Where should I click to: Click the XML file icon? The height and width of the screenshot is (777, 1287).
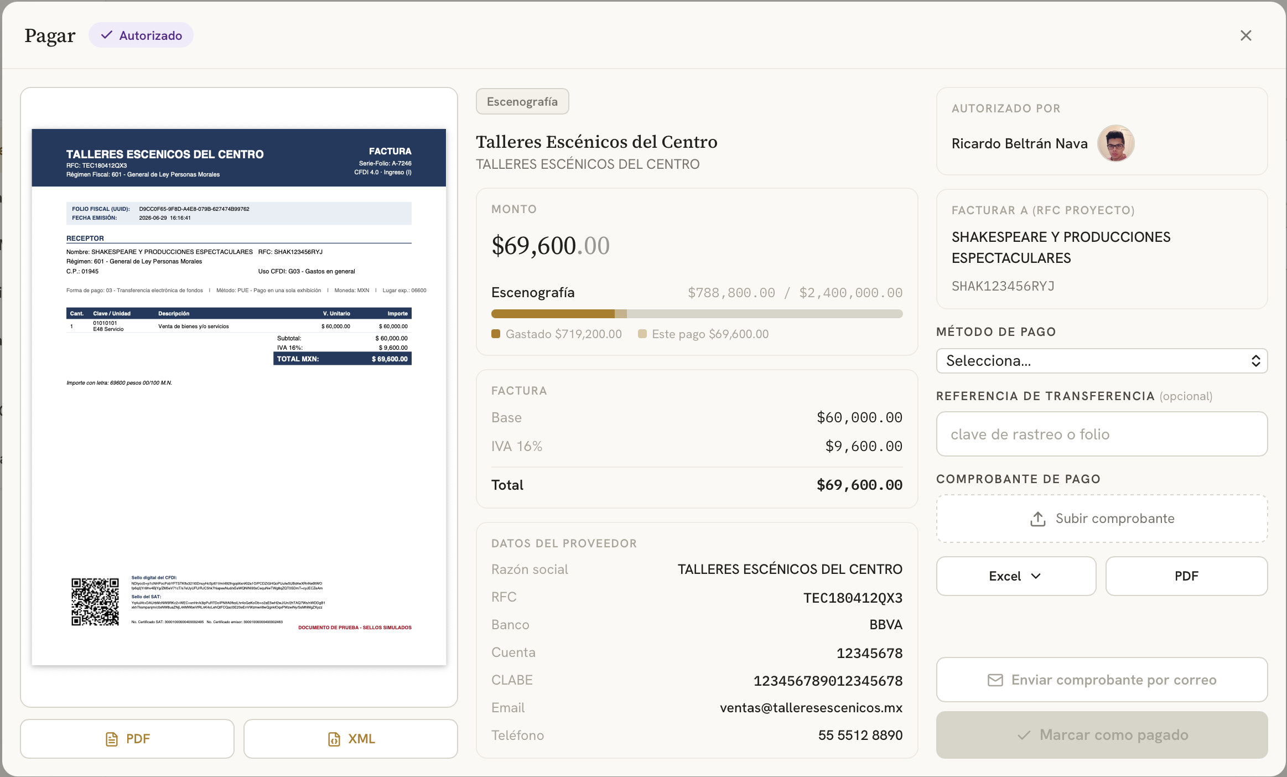coord(334,739)
